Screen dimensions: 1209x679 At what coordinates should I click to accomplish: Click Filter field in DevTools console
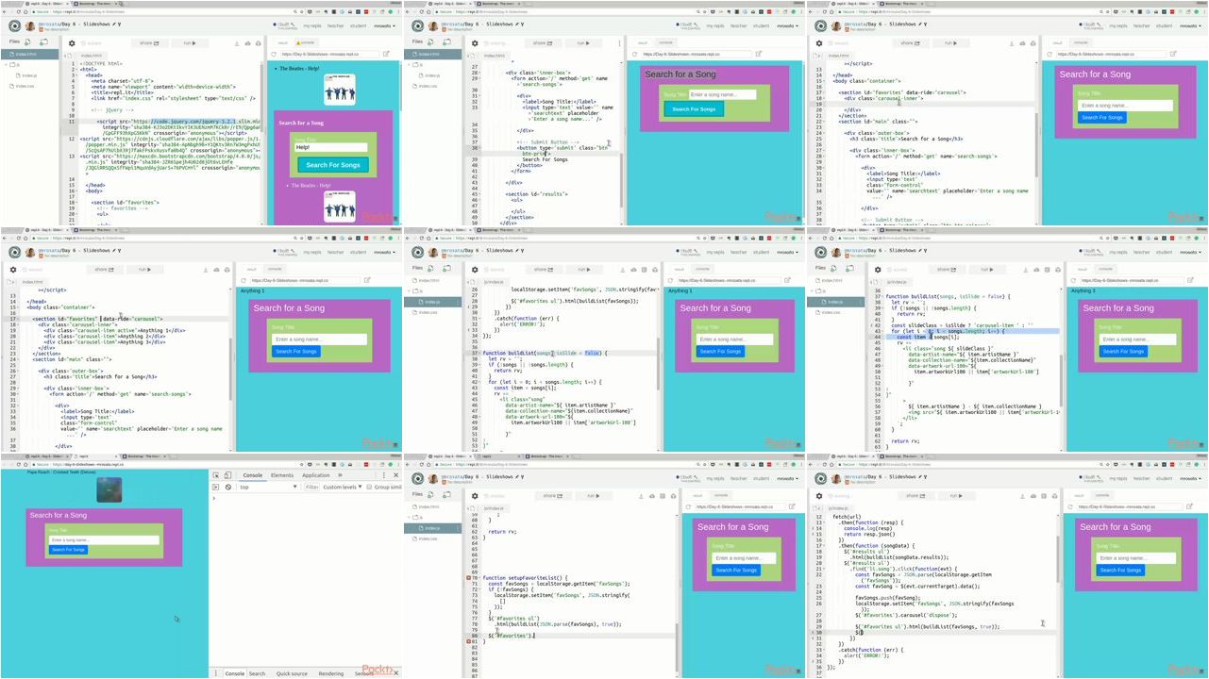311,487
